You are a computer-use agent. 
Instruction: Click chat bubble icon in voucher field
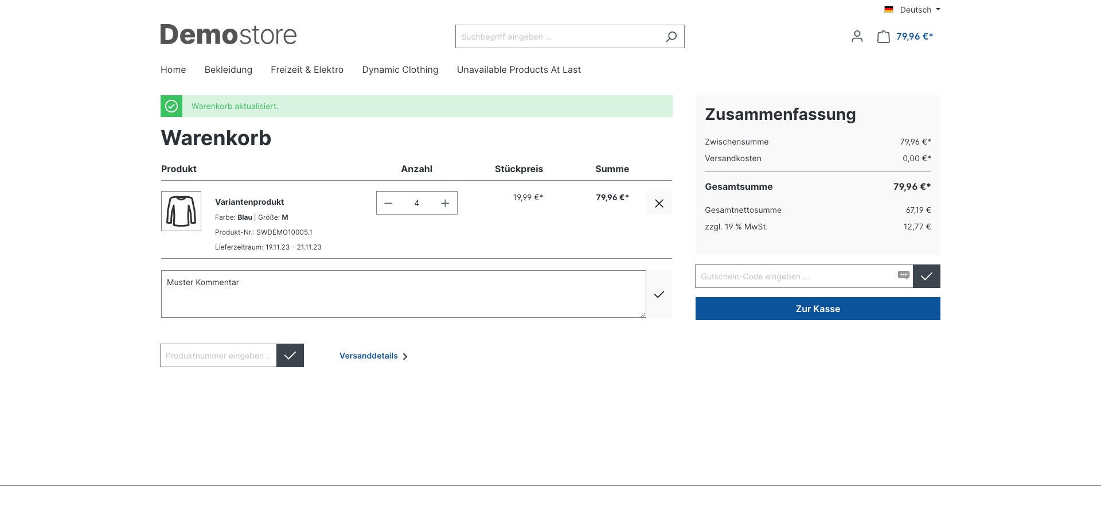(x=904, y=275)
